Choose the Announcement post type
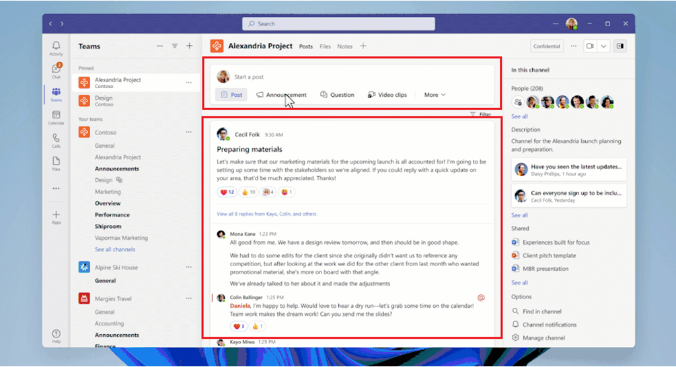 coord(281,95)
